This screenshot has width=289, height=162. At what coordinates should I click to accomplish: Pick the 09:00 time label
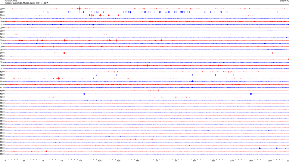point(2,66)
